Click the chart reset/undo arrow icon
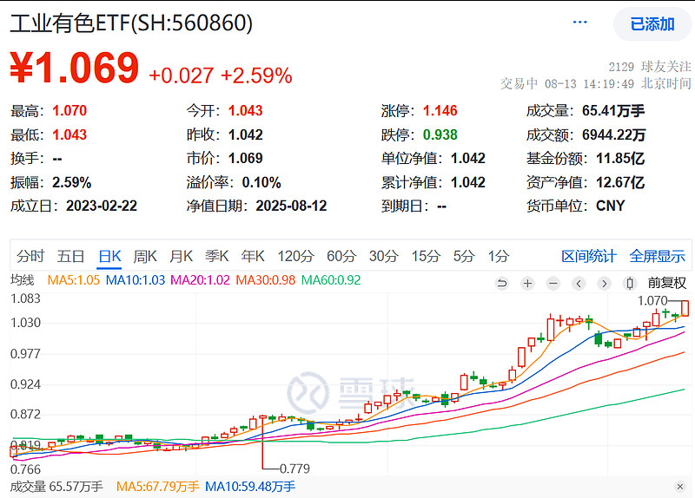The image size is (695, 498). click(x=501, y=283)
